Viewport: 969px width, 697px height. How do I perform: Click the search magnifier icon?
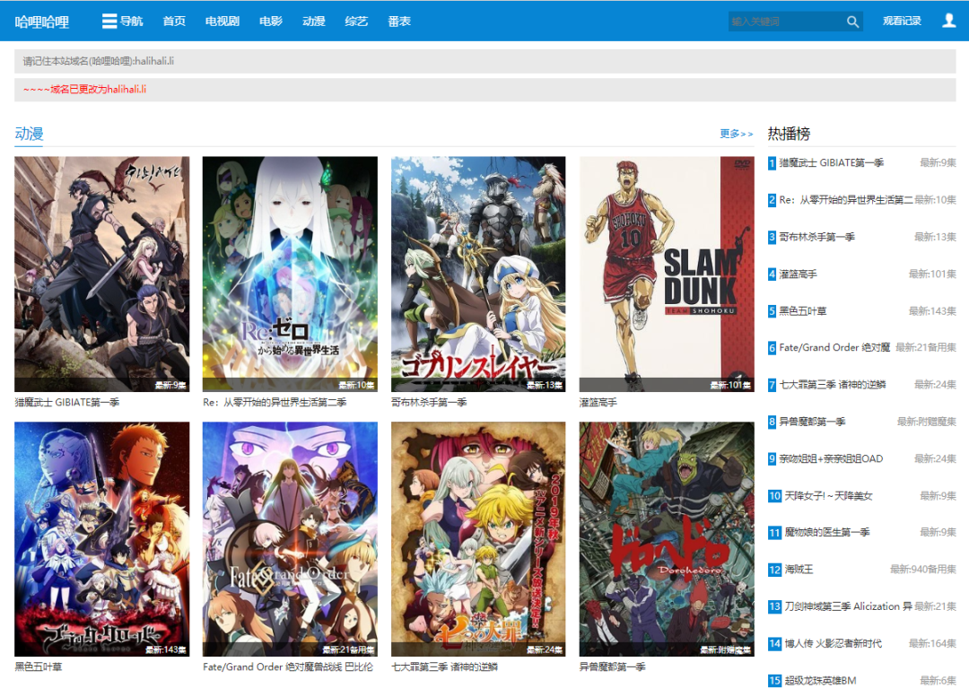pos(852,22)
